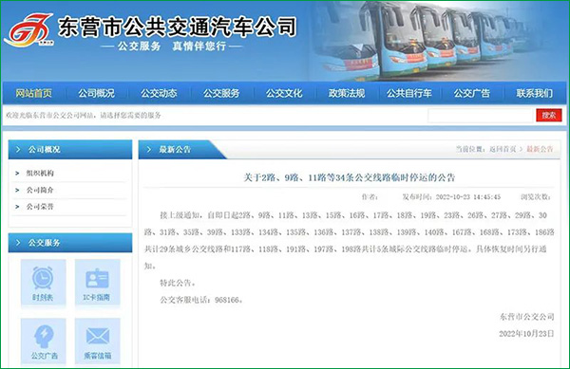Click the 时刻表 clock icon
The width and height of the screenshot is (570, 369).
(x=43, y=278)
